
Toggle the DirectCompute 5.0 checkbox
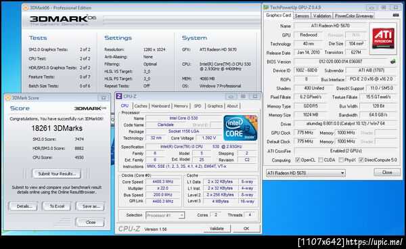pos(361,160)
